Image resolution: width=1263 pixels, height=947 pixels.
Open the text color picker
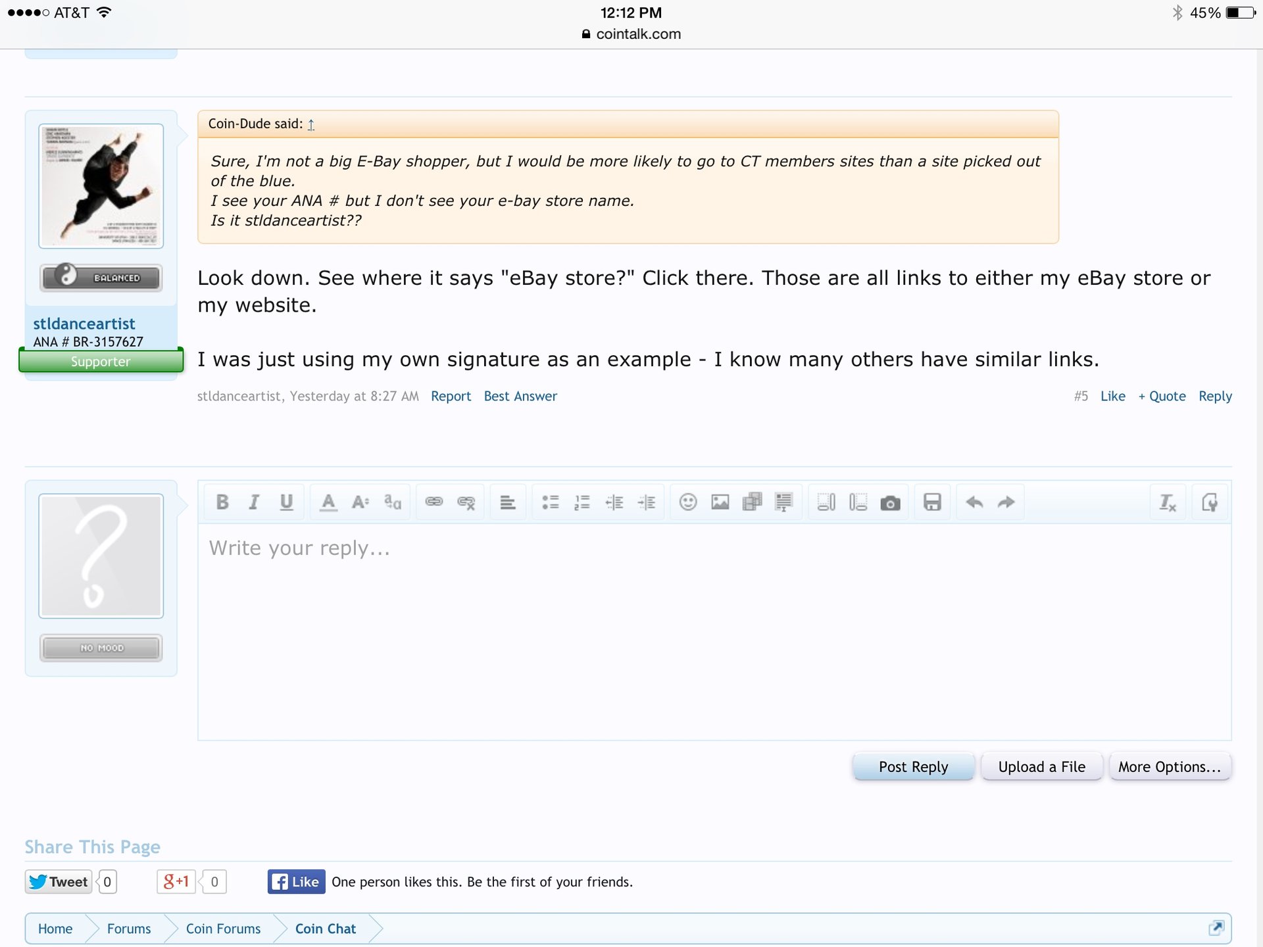(x=328, y=502)
